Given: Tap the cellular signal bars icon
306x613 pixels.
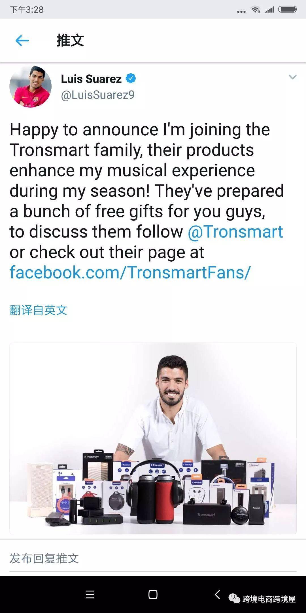Looking at the screenshot, I should (x=269, y=10).
